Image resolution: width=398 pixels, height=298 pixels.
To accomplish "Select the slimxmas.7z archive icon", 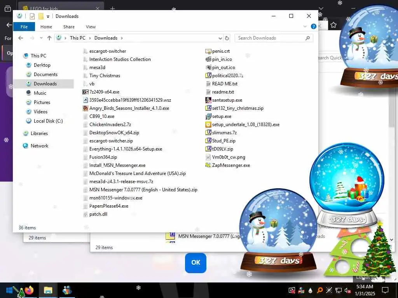I will [208, 133].
